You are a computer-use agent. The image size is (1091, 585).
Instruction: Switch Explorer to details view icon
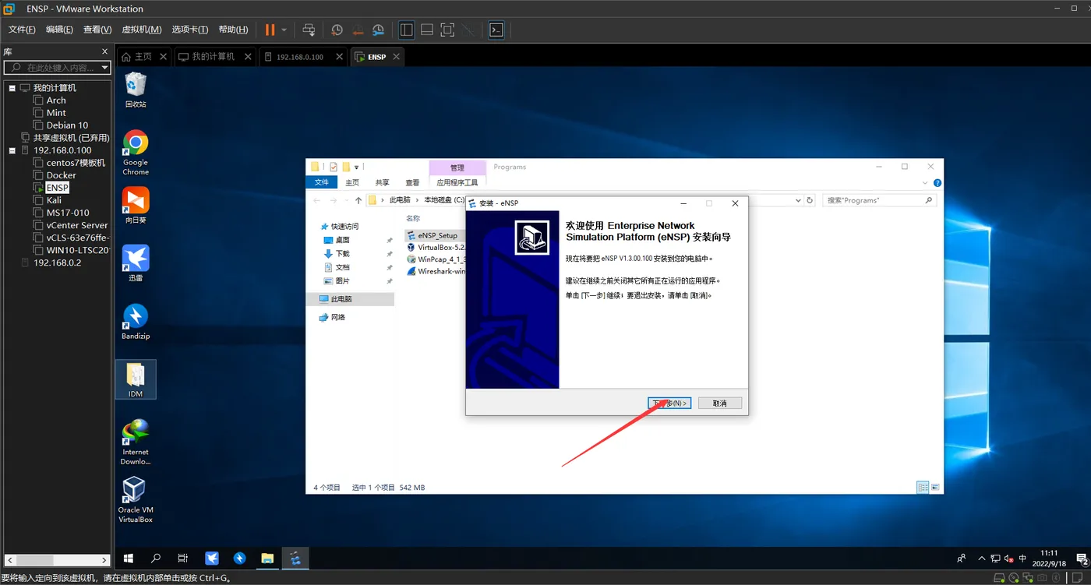[923, 488]
